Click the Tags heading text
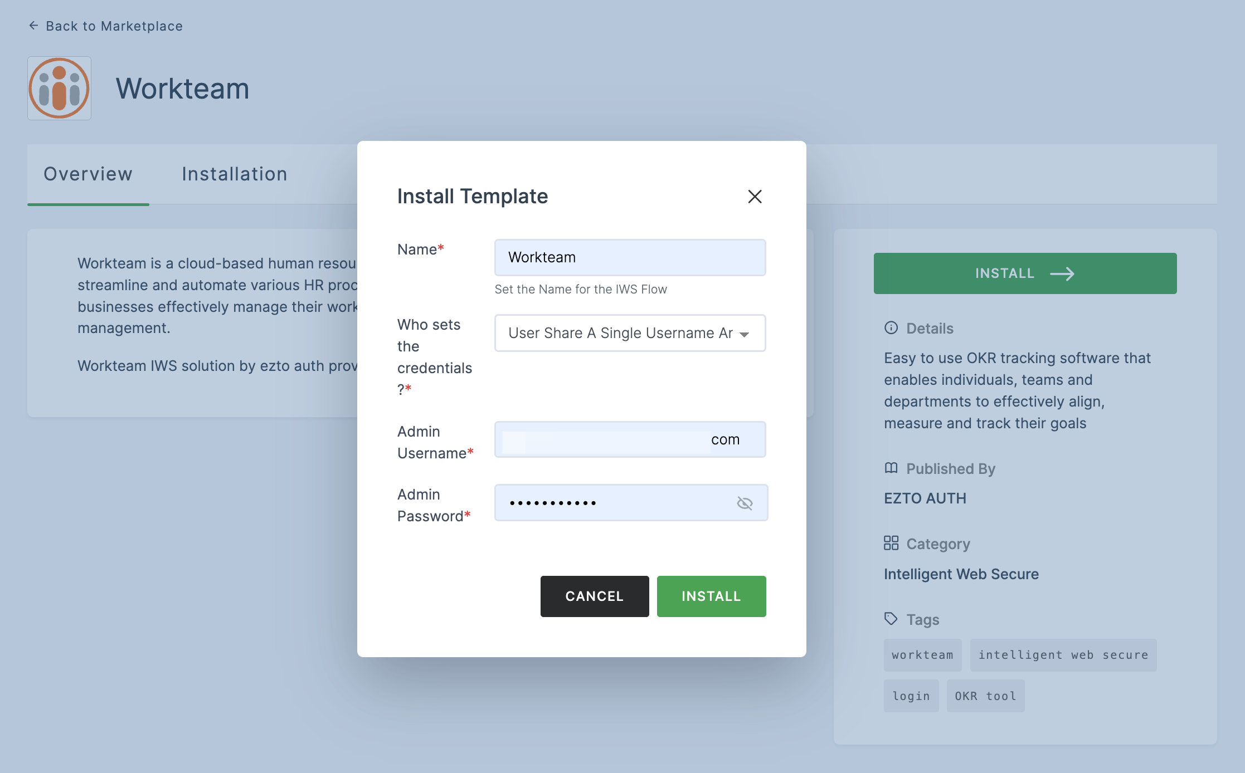The image size is (1245, 773). coord(923,620)
